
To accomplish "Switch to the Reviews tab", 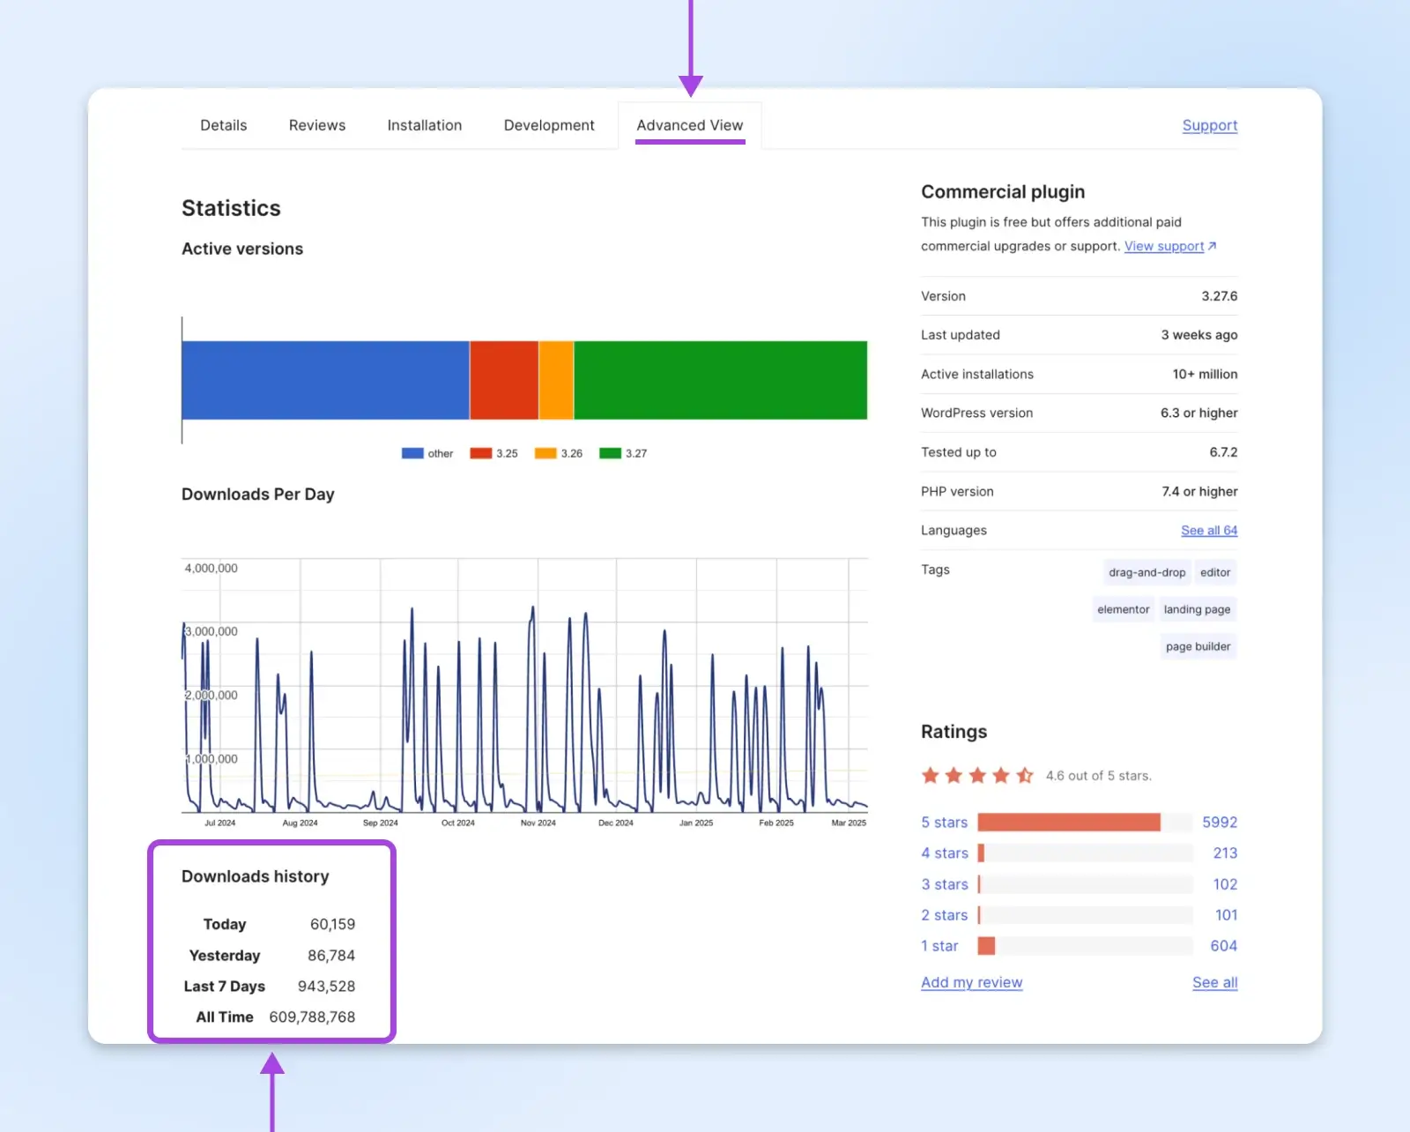I will (x=316, y=125).
